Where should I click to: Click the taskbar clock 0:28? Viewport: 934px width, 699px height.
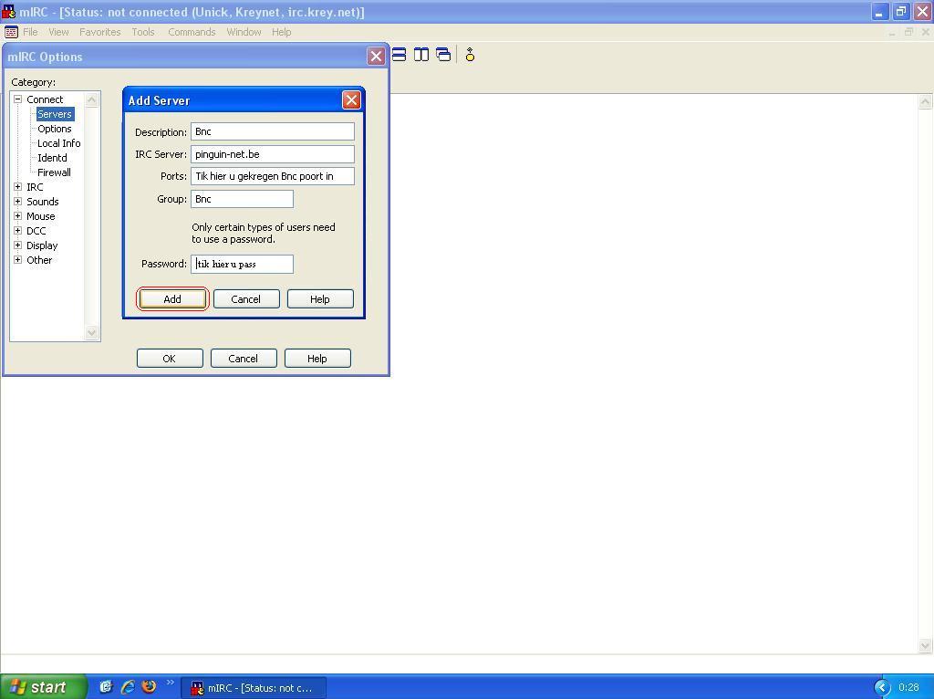(908, 688)
